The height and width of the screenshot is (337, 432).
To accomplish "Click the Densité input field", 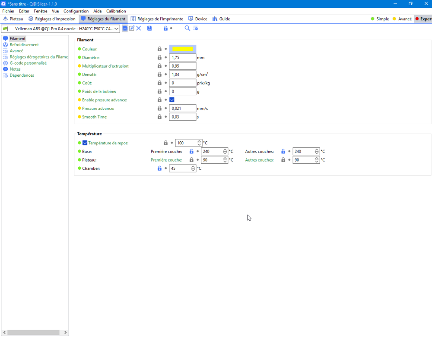I will click(183, 75).
